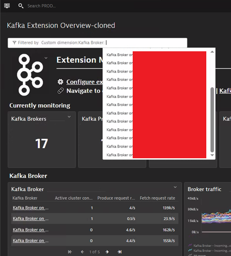Click the filter funnel icon
The image size is (231, 256).
15,43
